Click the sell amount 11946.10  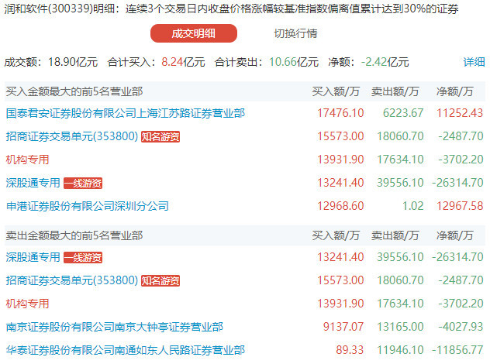400,350
